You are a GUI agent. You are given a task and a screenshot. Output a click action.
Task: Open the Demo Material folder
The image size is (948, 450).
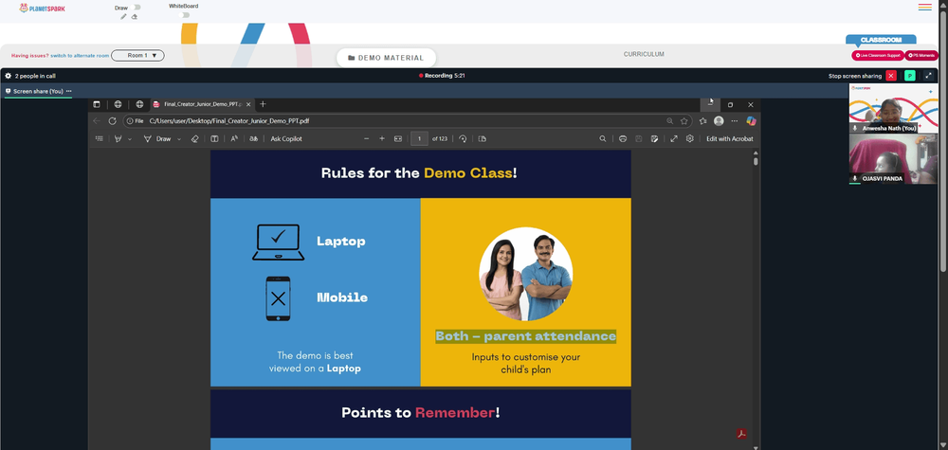coord(387,58)
